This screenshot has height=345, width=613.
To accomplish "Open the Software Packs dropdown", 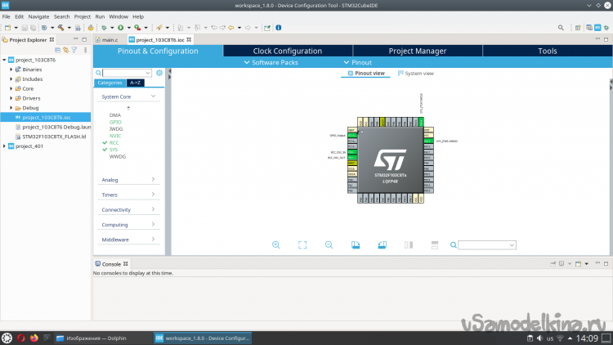I will [272, 62].
